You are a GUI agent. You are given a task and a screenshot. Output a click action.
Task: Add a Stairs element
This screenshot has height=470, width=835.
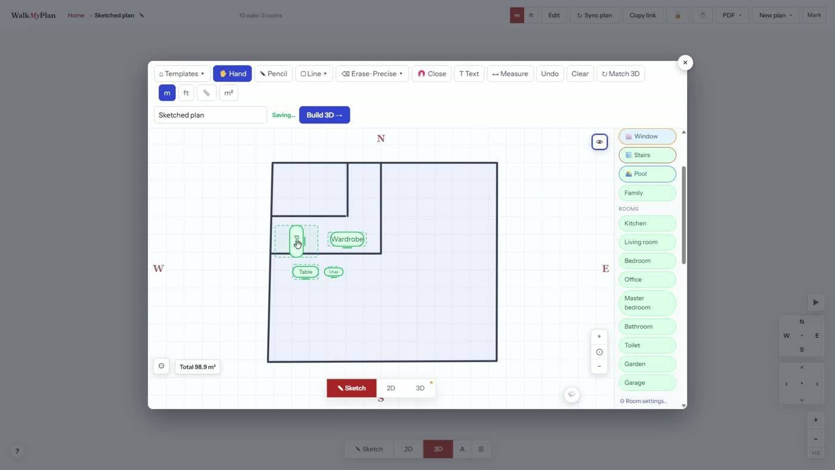pyautogui.click(x=647, y=155)
